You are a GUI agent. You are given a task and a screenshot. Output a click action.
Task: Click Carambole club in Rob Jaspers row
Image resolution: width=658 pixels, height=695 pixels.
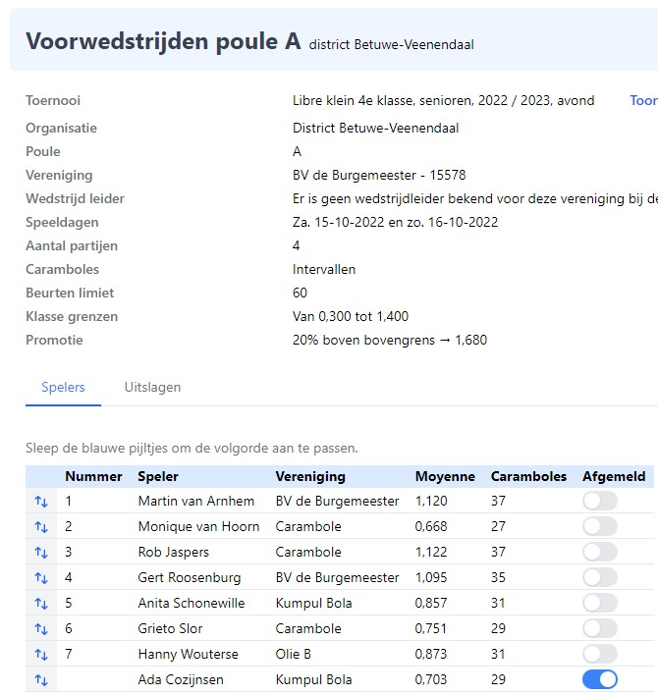pyautogui.click(x=308, y=552)
